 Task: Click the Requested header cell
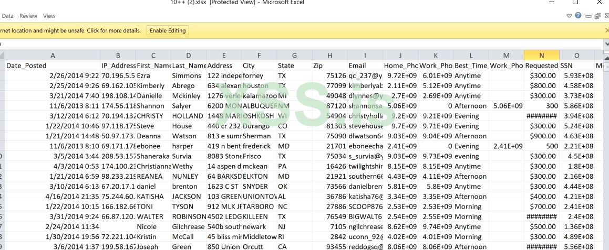coord(542,66)
